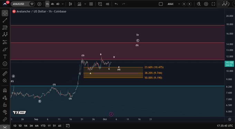Select the (5) wave label
Viewport: 235px width, 129px height.
tap(137, 45)
